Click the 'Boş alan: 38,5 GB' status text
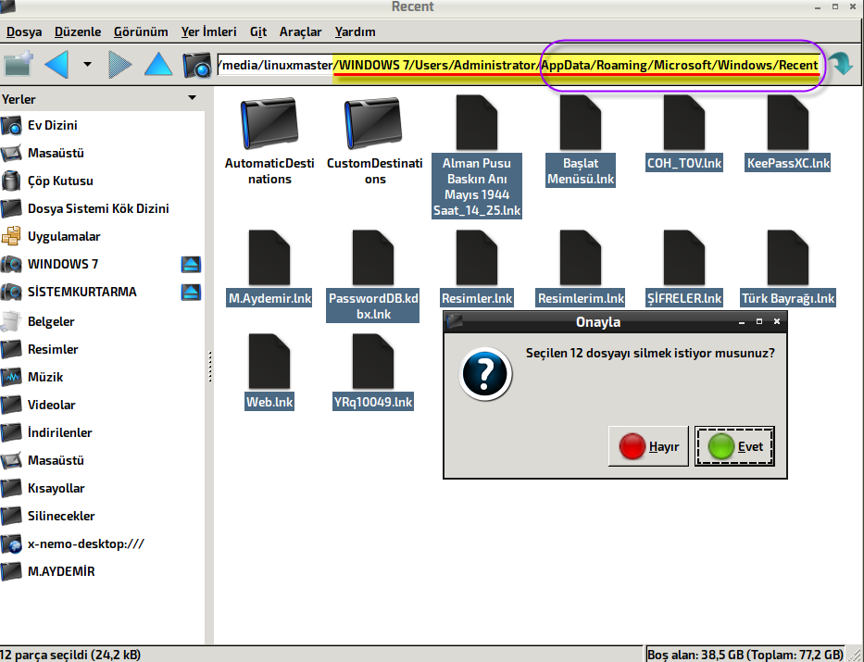 (745, 655)
